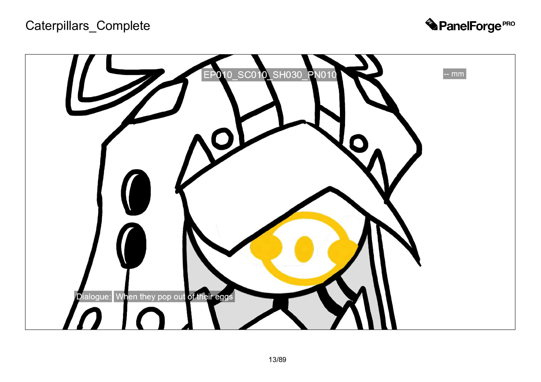Click the '-- mm' lens label
This screenshot has width=541, height=382.
pyautogui.click(x=454, y=74)
